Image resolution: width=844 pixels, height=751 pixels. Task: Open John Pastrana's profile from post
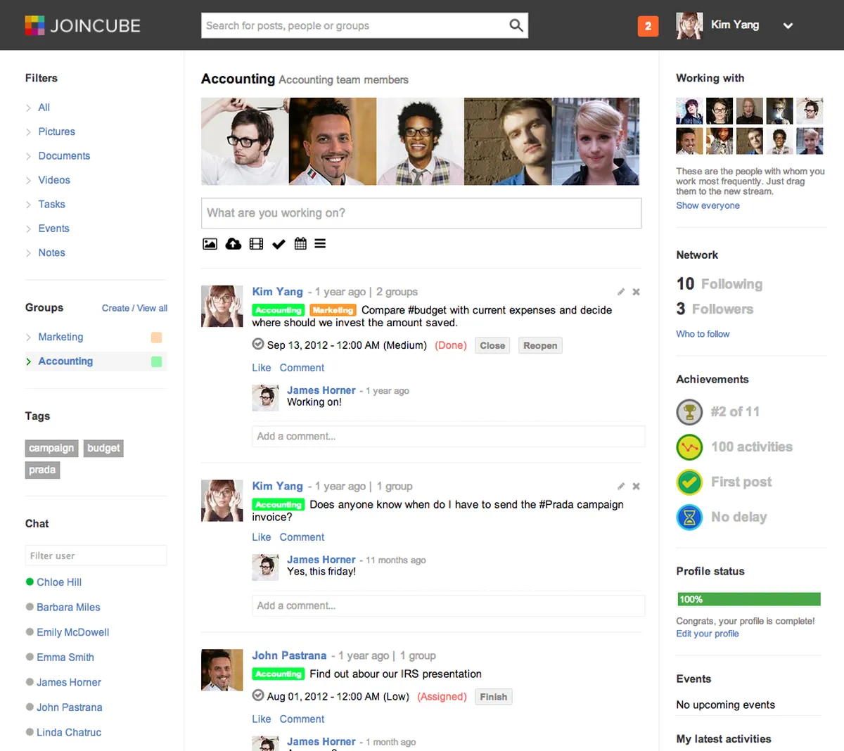point(289,655)
